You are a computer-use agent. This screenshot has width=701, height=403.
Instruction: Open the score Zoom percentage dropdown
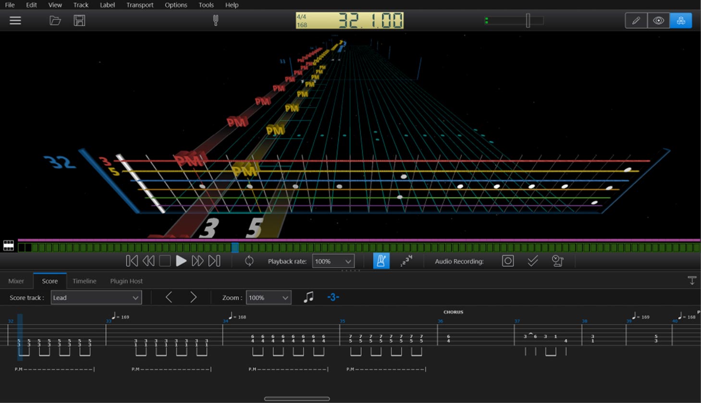tap(268, 297)
